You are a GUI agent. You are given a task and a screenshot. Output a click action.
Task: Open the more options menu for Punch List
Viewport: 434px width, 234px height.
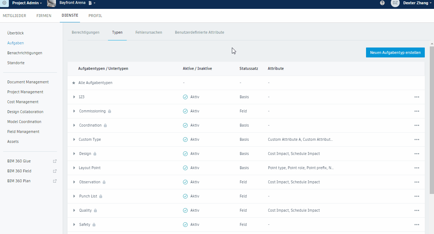pyautogui.click(x=417, y=196)
